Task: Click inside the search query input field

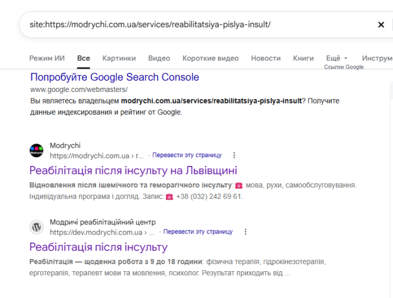Action: [x=198, y=24]
